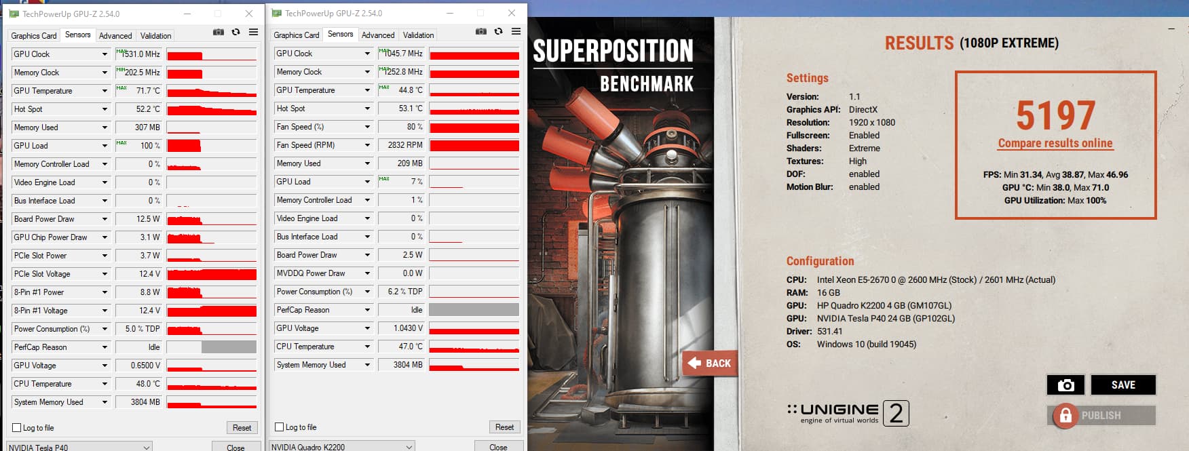Open the hamburger menu in Quadro K2200 window
Viewport: 1189px width, 451px height.
tap(516, 32)
